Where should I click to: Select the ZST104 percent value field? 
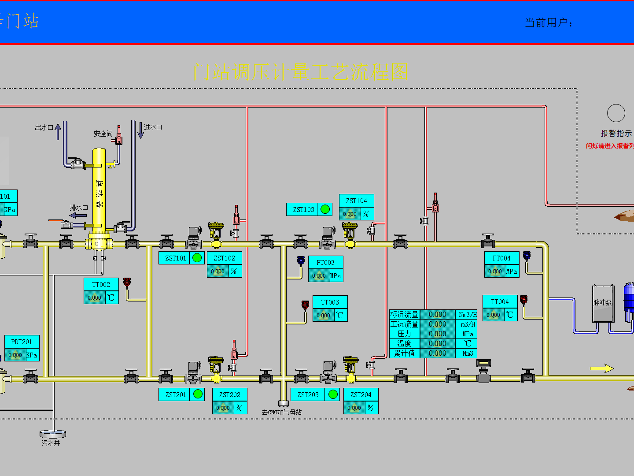pos(350,214)
